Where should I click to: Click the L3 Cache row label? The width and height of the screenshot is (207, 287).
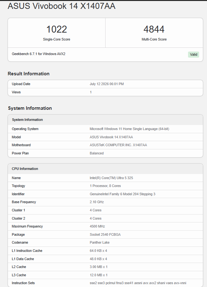[x=19, y=275]
